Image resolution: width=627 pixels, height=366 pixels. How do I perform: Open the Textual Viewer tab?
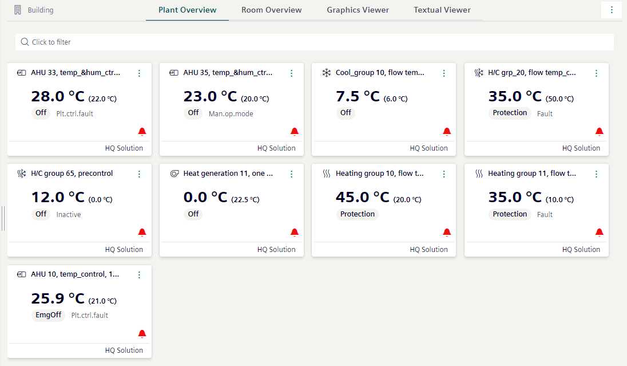point(442,10)
